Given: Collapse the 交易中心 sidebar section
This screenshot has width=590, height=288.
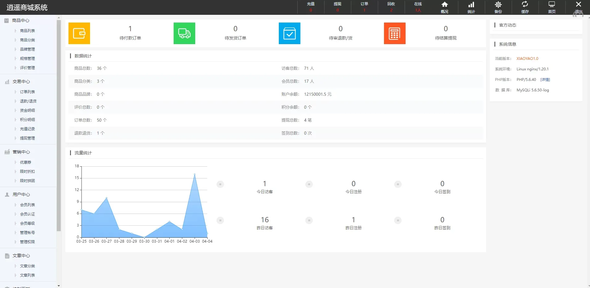Looking at the screenshot, I should (21, 81).
